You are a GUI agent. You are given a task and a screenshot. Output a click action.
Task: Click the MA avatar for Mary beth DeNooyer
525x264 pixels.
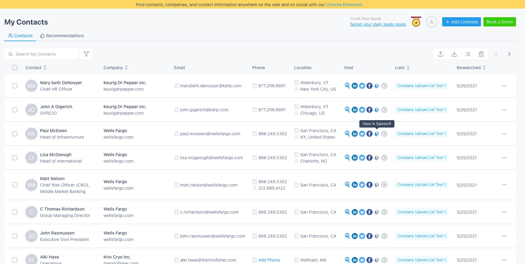click(x=31, y=86)
